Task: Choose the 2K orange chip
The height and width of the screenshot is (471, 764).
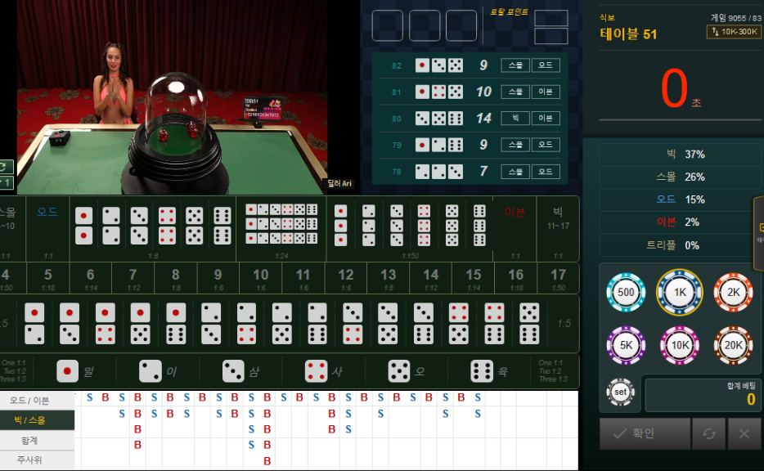Action: pyautogui.click(x=733, y=293)
